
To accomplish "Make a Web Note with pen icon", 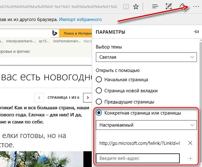I will [x=169, y=6].
